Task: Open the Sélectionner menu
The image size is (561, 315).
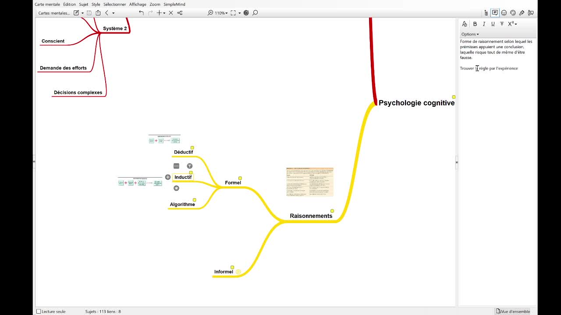Action: coord(114,4)
